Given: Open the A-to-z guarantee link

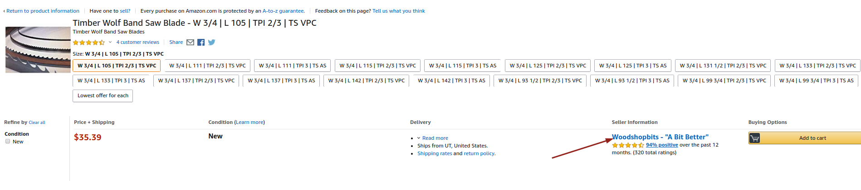Looking at the screenshot, I should [x=283, y=11].
